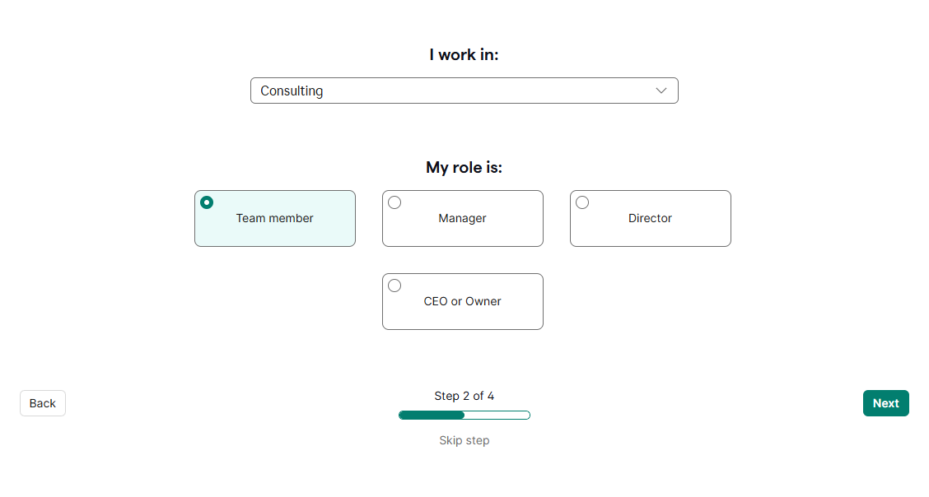Select the Director radio circle
Image resolution: width=929 pixels, height=497 pixels.
pyautogui.click(x=582, y=202)
